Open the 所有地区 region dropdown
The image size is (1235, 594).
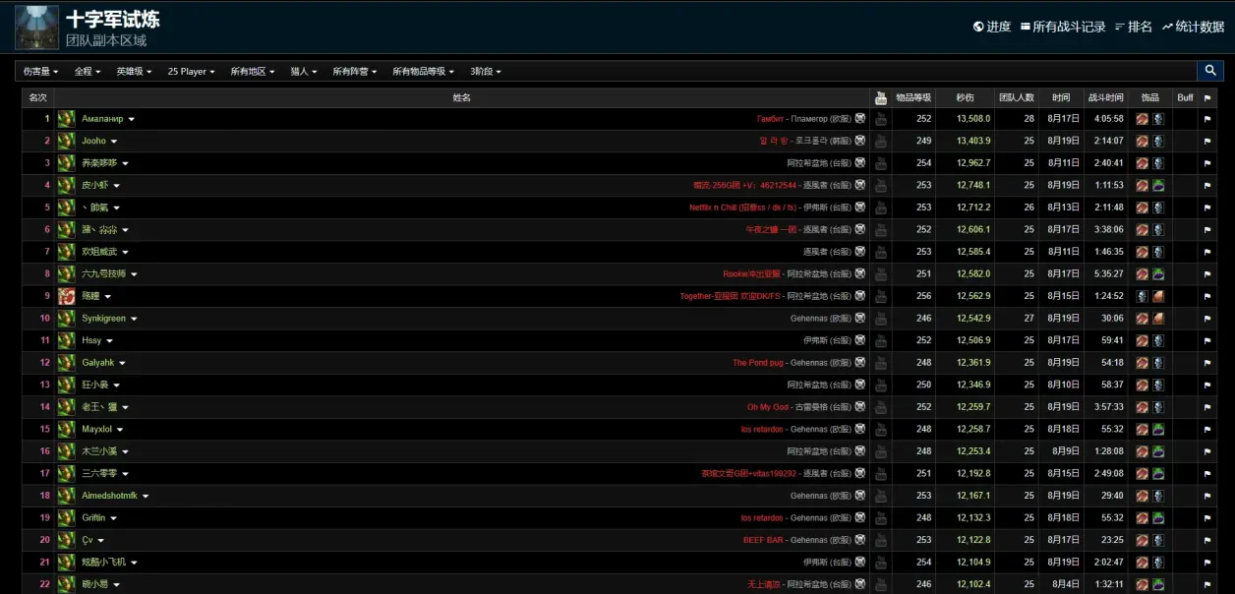tap(253, 71)
